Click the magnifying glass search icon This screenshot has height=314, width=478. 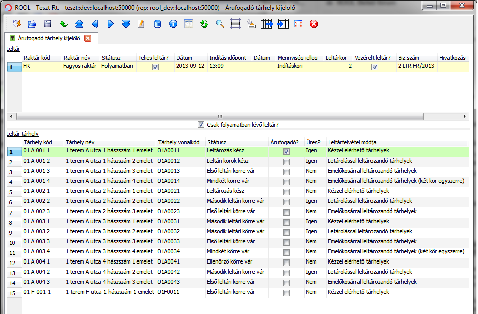point(220,24)
